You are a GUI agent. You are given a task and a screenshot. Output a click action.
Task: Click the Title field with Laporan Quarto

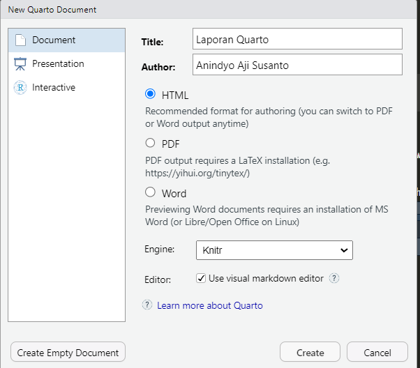click(297, 39)
